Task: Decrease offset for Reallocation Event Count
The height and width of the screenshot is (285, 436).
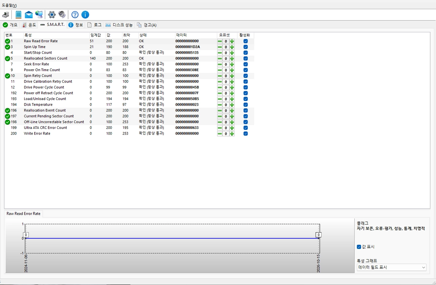Action: (220, 111)
